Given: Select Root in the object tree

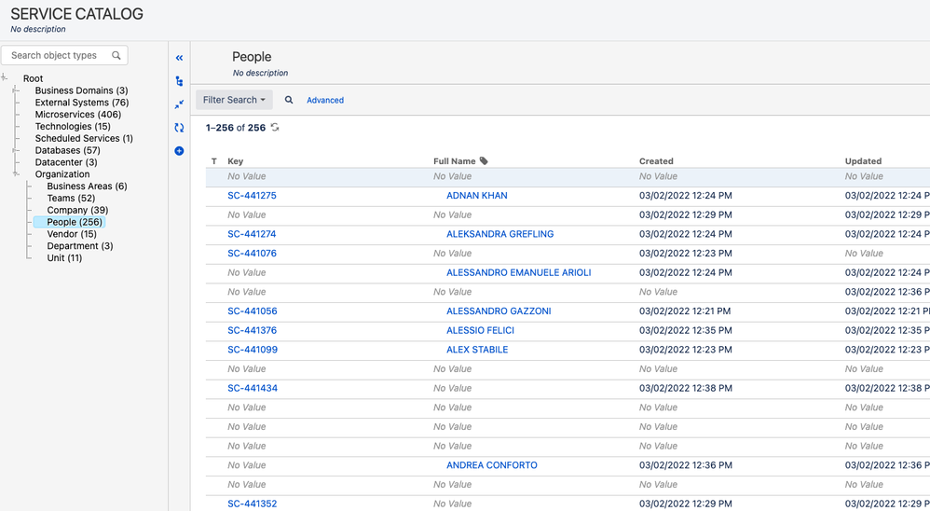Looking at the screenshot, I should point(34,78).
